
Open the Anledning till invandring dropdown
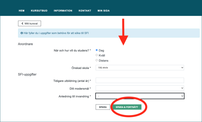(x=140, y=96)
